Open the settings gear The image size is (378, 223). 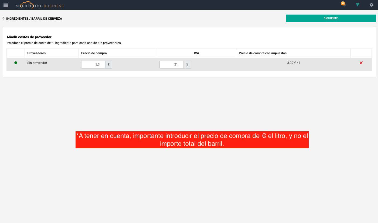[x=372, y=5]
